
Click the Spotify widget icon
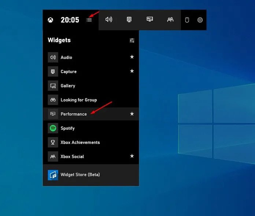tap(53, 128)
